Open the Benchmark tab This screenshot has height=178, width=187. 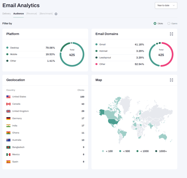46,14
